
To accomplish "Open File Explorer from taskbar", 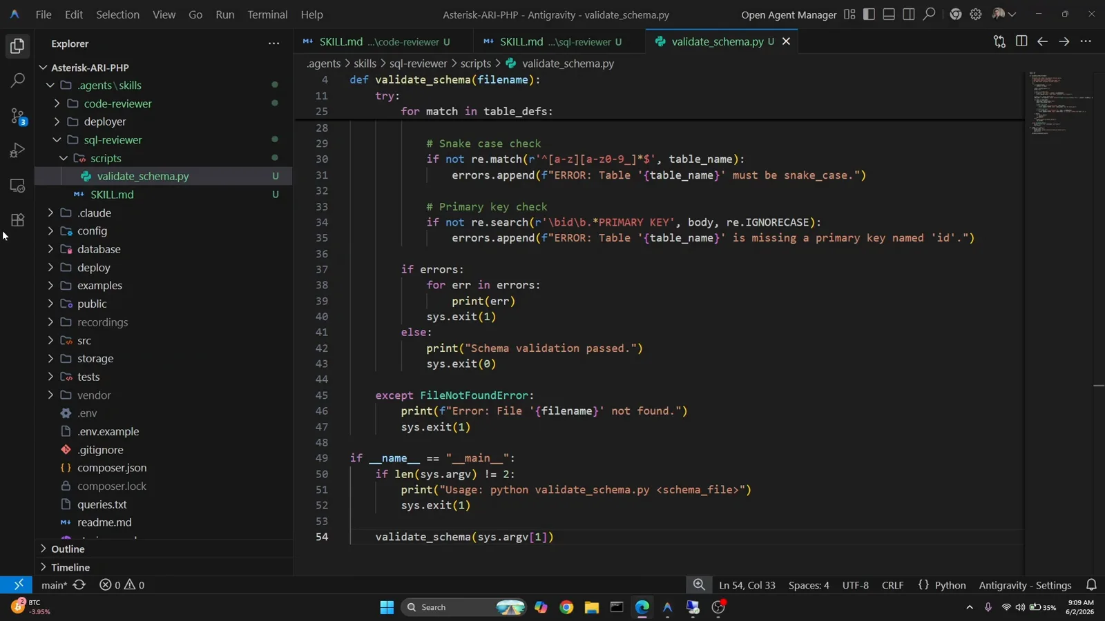I will (x=591, y=607).
